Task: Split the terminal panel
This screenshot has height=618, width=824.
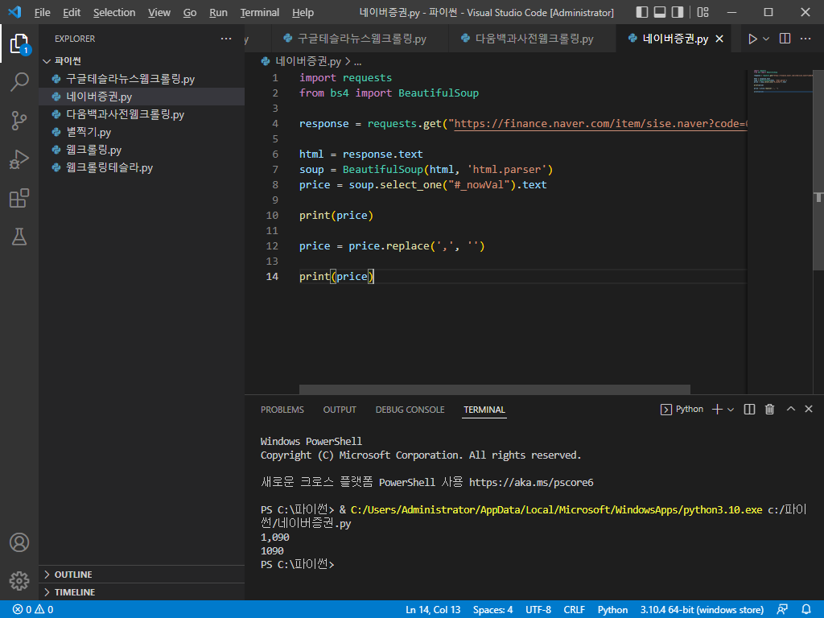Action: point(749,410)
